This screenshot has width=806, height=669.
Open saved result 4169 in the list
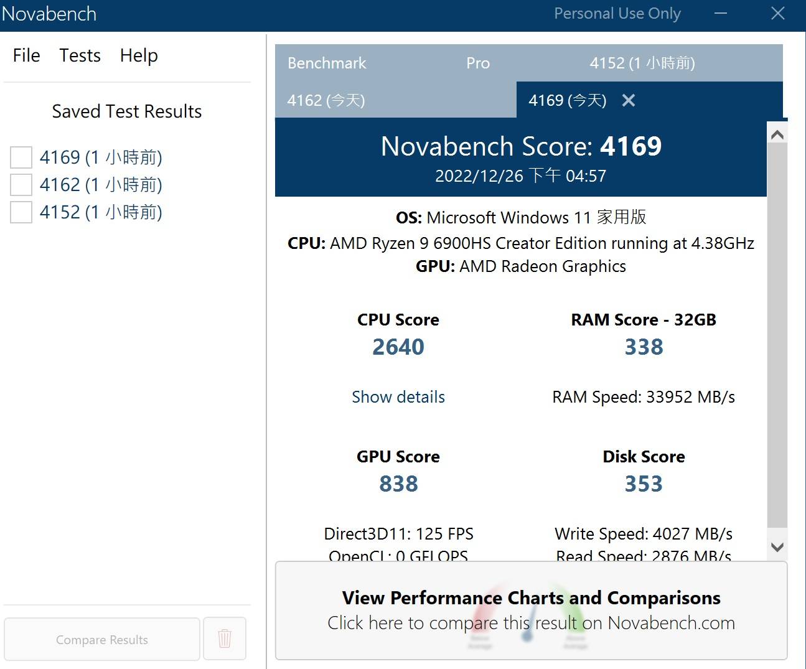click(101, 157)
